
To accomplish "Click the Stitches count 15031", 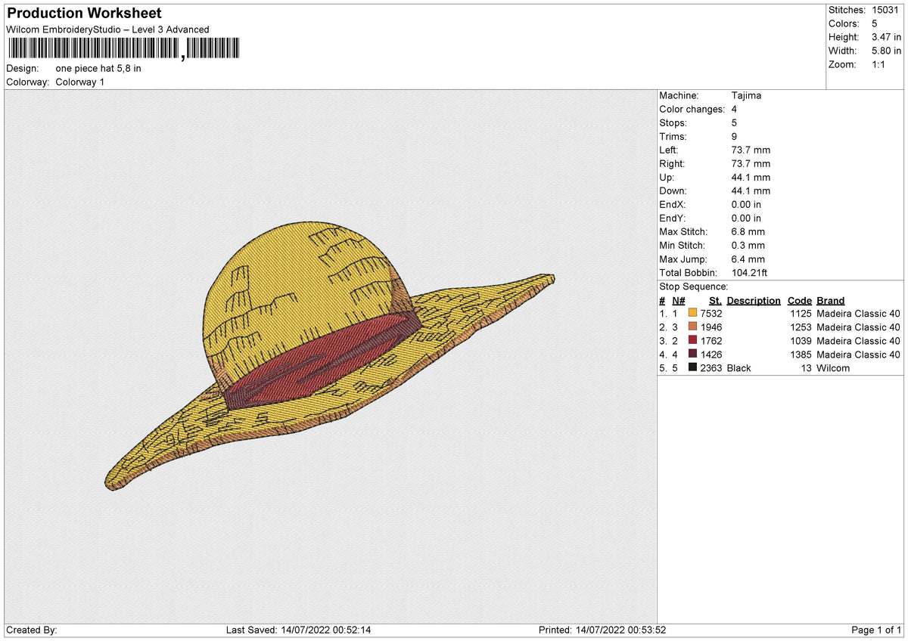I will [x=884, y=10].
